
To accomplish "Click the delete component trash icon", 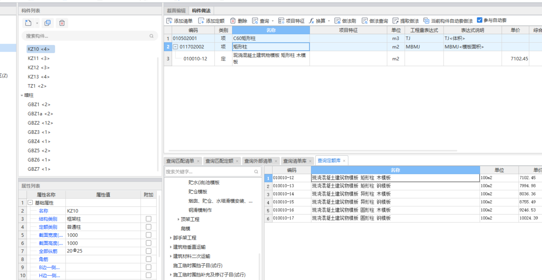I will [62, 23].
